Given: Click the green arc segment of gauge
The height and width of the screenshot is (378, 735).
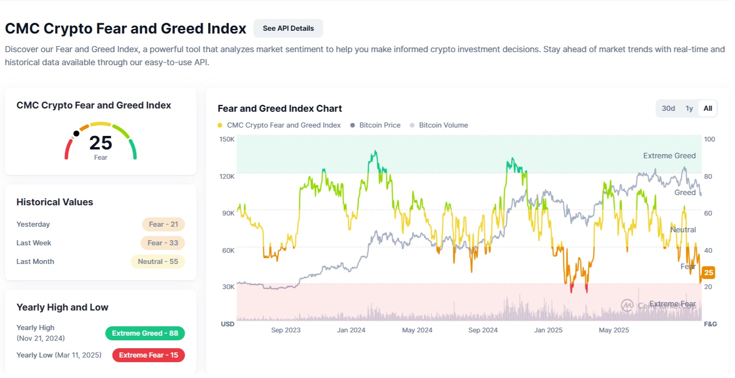Looking at the screenshot, I should [133, 149].
